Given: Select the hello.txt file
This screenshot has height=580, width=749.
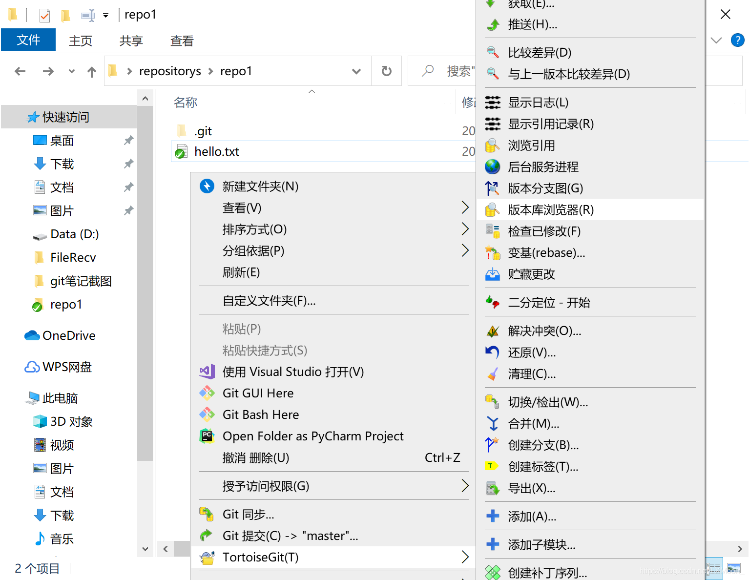Looking at the screenshot, I should 217,151.
